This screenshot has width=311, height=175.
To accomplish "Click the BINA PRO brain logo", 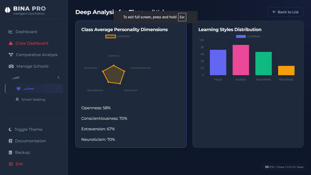I will 8,10.
